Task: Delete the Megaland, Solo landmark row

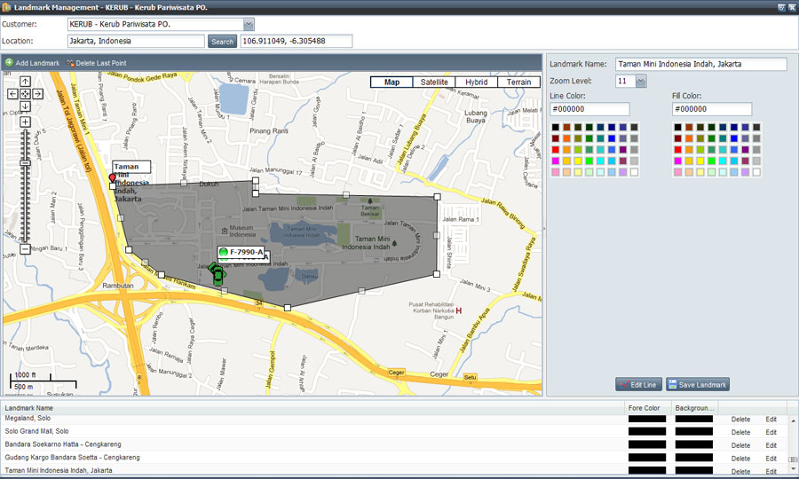Action: 740,419
